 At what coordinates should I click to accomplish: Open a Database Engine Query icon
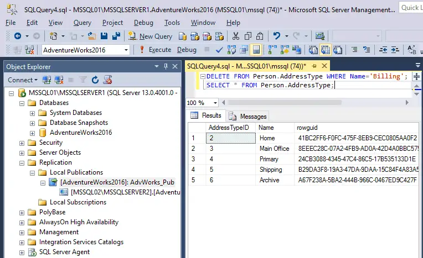pyautogui.click(x=183, y=36)
